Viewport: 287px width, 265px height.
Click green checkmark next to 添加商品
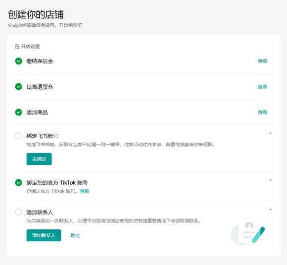(18, 112)
